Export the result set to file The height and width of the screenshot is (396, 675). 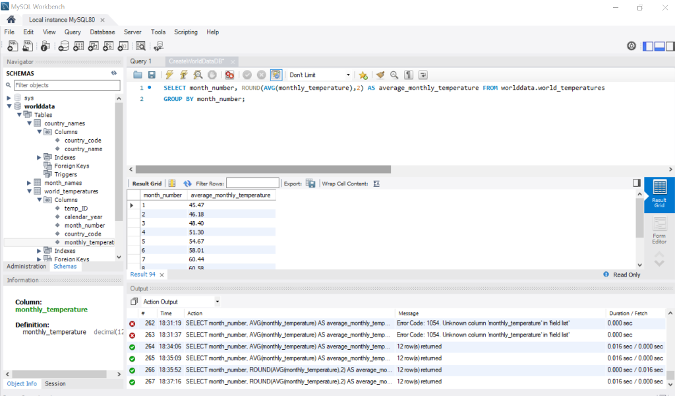310,183
